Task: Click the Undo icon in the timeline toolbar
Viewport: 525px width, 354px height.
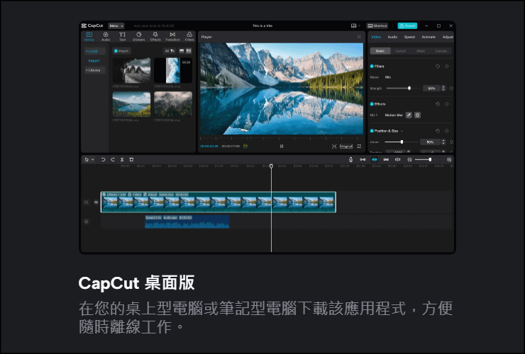Action: point(103,159)
